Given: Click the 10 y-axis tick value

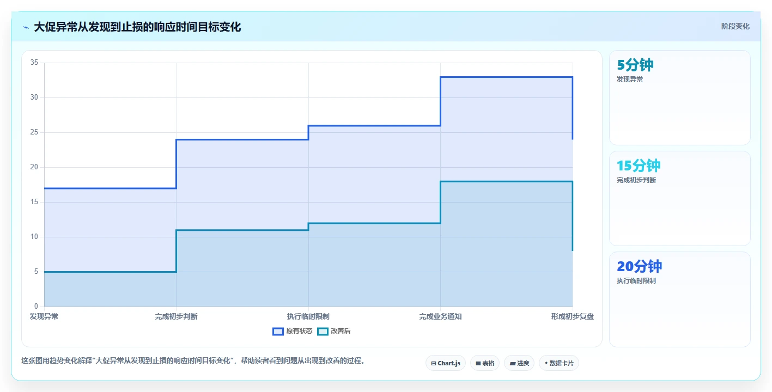Looking at the screenshot, I should click(34, 237).
